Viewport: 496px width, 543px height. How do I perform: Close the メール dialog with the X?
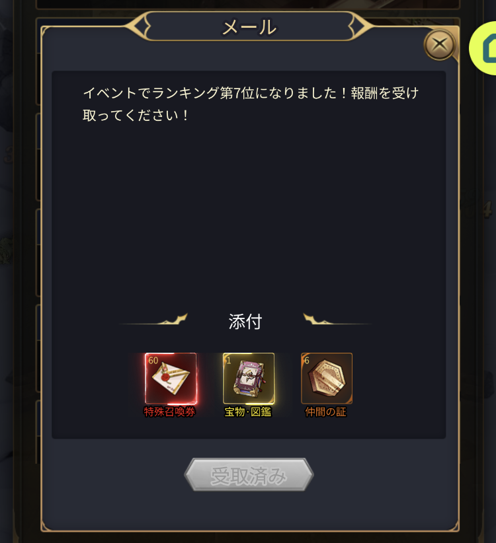point(440,45)
